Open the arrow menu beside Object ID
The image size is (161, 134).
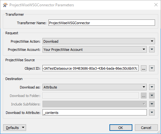152,68
